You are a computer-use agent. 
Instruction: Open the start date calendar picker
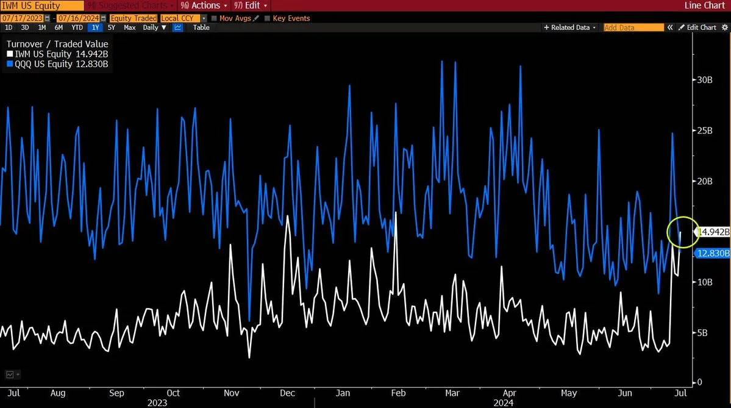[x=47, y=18]
